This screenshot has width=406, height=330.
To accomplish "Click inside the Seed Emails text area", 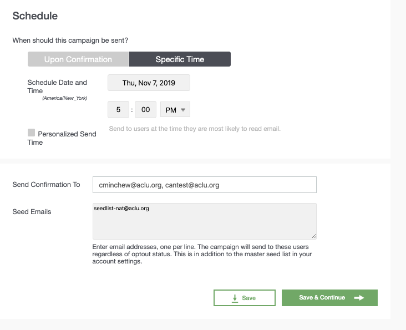I will (205, 221).
